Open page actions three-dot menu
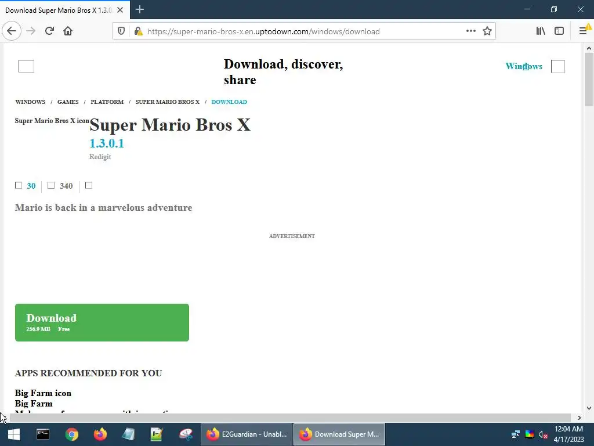This screenshot has width=594, height=446. point(471,31)
